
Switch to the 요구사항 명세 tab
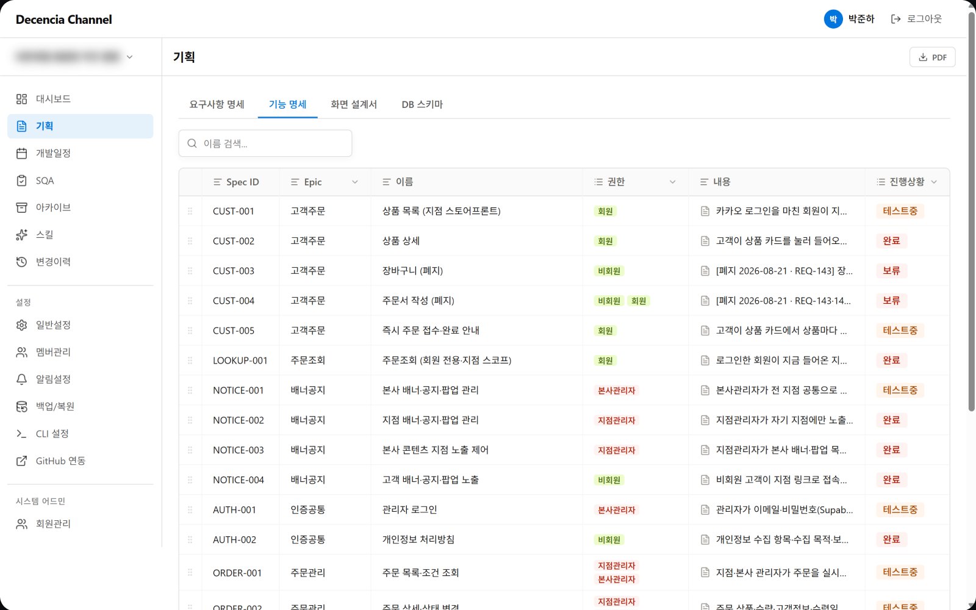click(217, 104)
